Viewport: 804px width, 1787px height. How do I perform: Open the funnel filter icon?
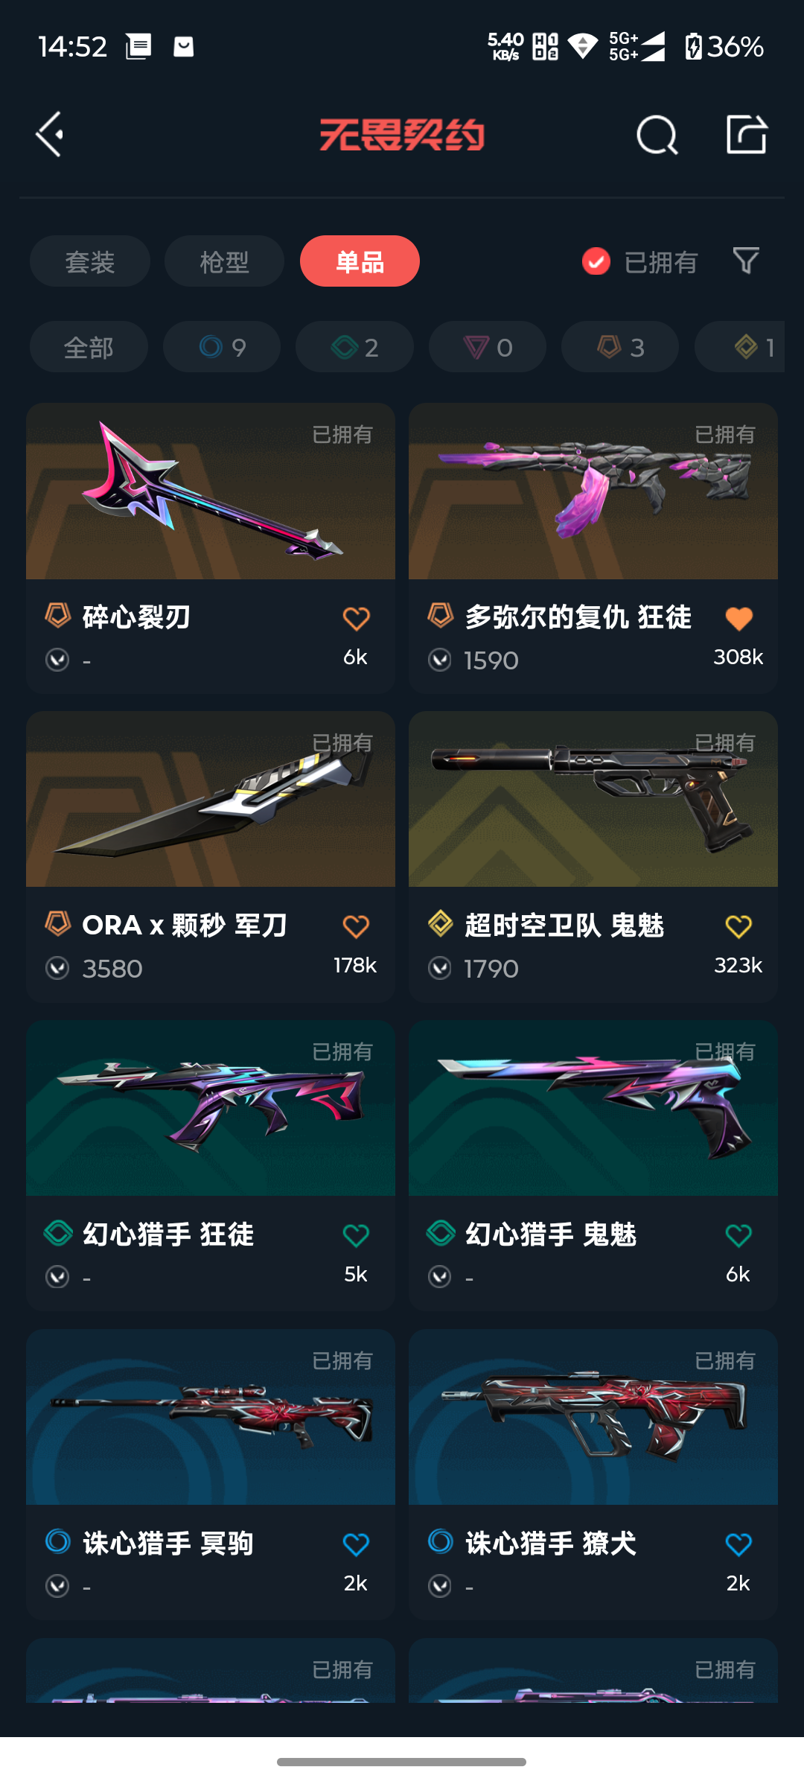pyautogui.click(x=746, y=261)
